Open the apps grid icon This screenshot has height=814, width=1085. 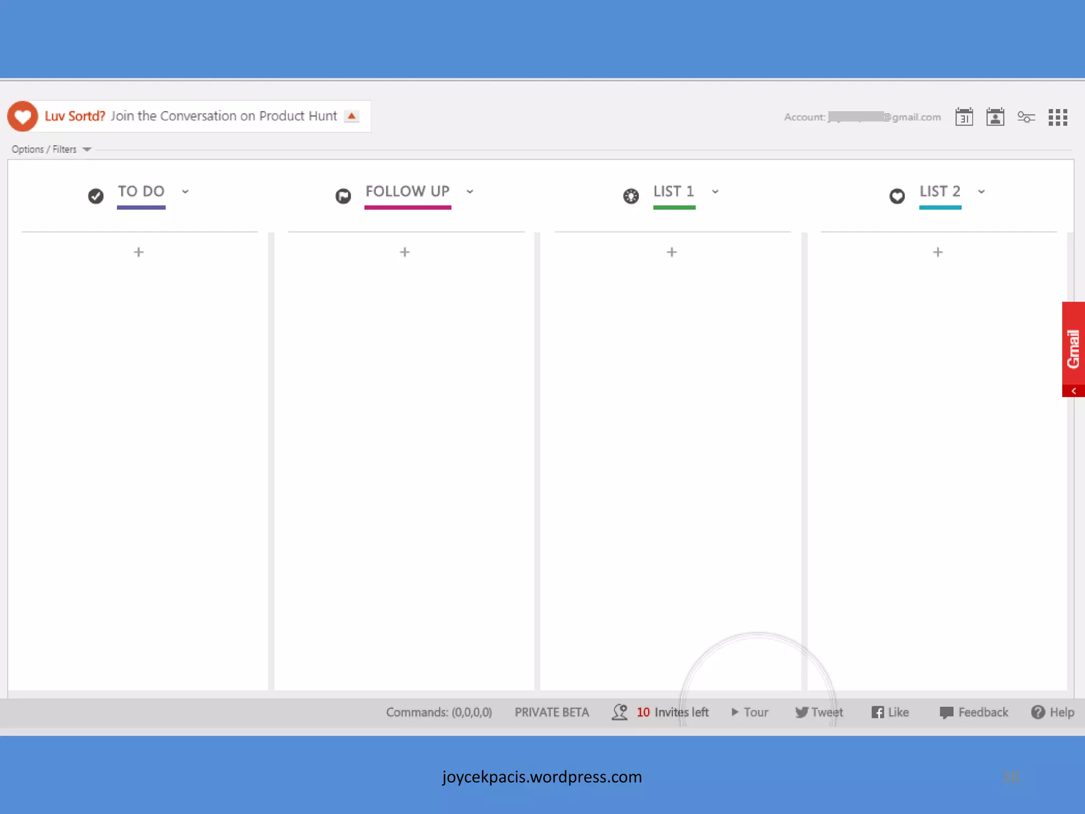(1057, 117)
